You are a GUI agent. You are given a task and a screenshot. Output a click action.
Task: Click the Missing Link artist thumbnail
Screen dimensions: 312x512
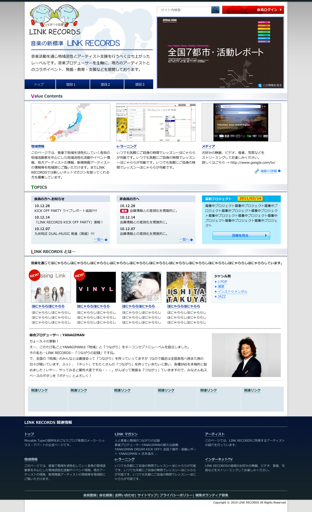coord(51,287)
